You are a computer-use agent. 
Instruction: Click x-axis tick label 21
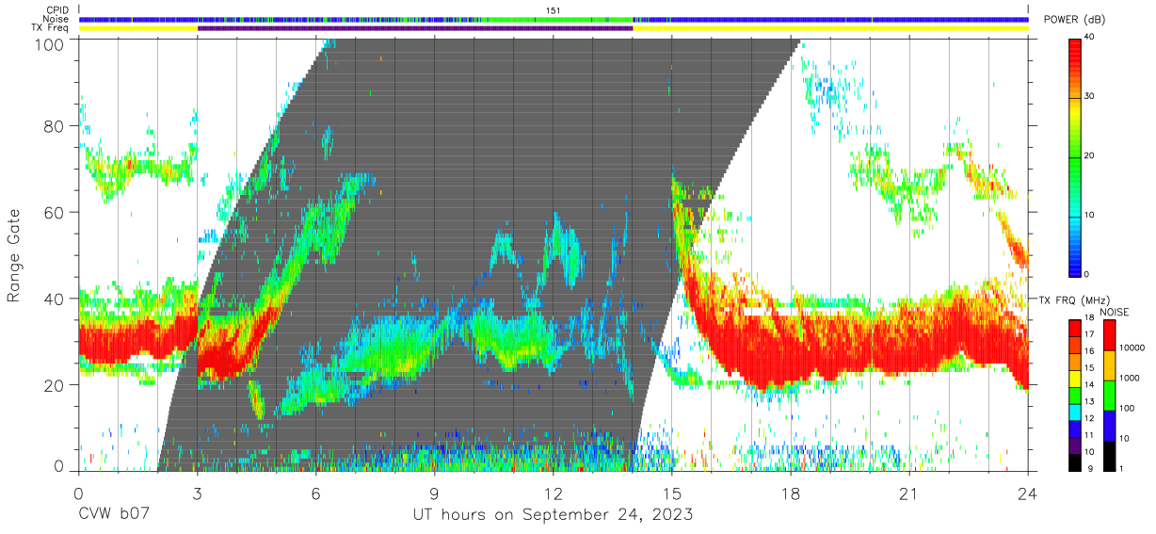908,494
